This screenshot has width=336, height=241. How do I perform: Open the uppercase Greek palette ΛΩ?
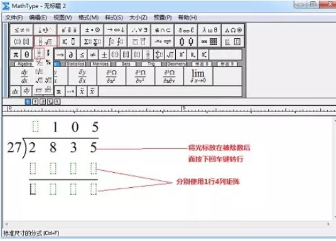pos(233,30)
